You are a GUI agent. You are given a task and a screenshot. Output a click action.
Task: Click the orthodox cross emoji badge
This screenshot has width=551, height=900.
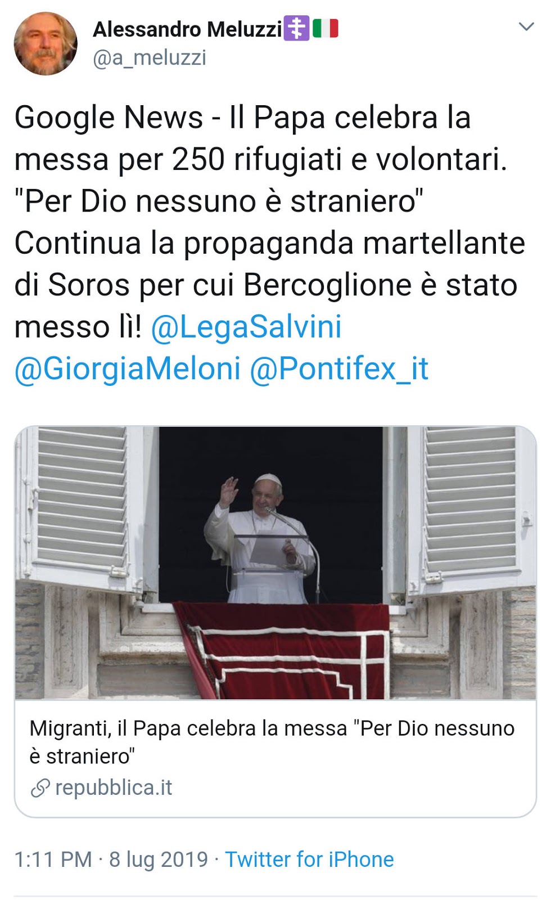coord(296,28)
